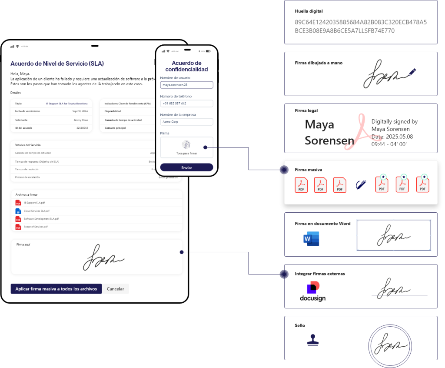Screen dimensions: 445x368
Task: Select the first unsigned PDF icon in Firma masiva
Action: (301, 185)
